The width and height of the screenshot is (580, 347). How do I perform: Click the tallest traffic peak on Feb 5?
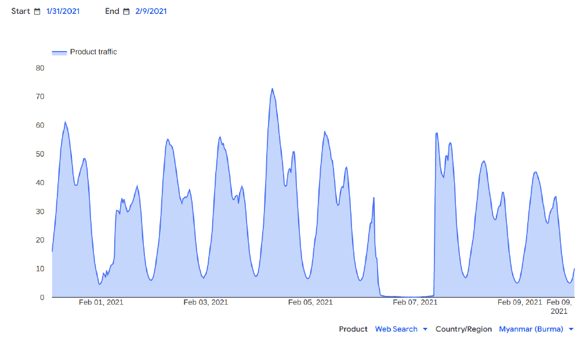(x=272, y=89)
